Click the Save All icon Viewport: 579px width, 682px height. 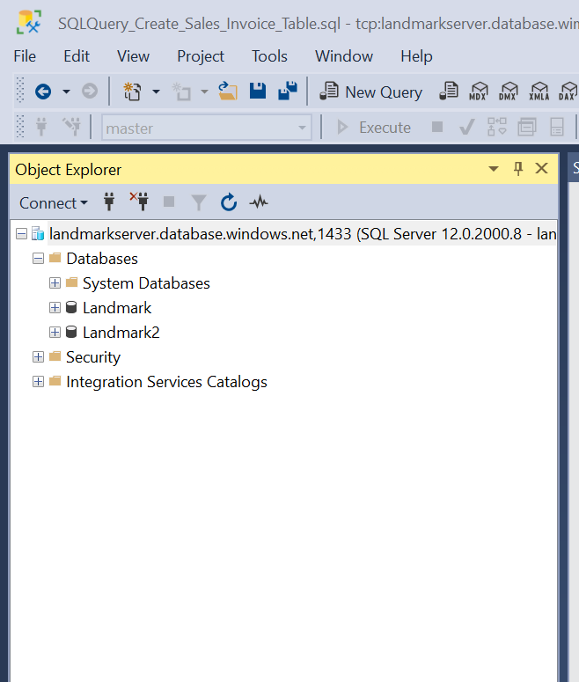pyautogui.click(x=287, y=92)
